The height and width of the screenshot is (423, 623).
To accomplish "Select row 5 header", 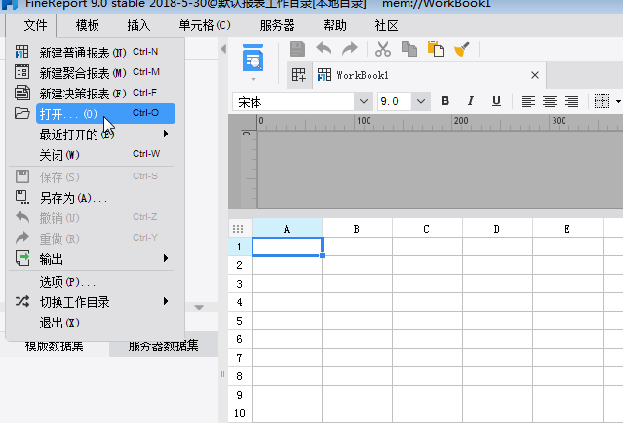I will point(240,321).
